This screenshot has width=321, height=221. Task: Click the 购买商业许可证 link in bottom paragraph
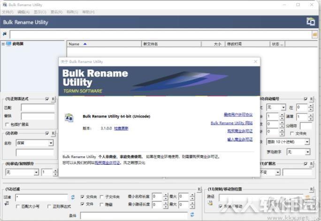pyautogui.click(x=107, y=163)
